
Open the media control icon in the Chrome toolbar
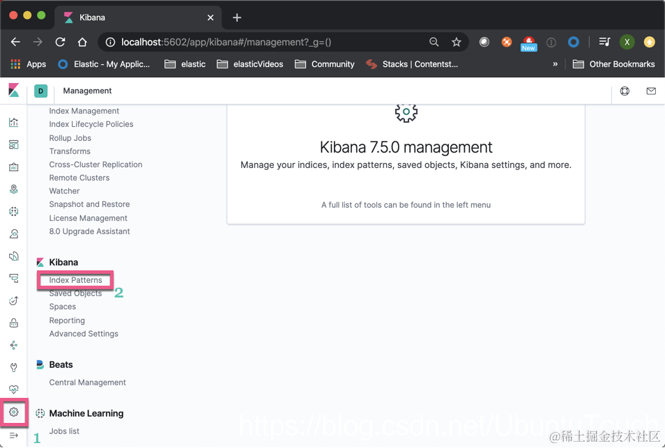604,42
